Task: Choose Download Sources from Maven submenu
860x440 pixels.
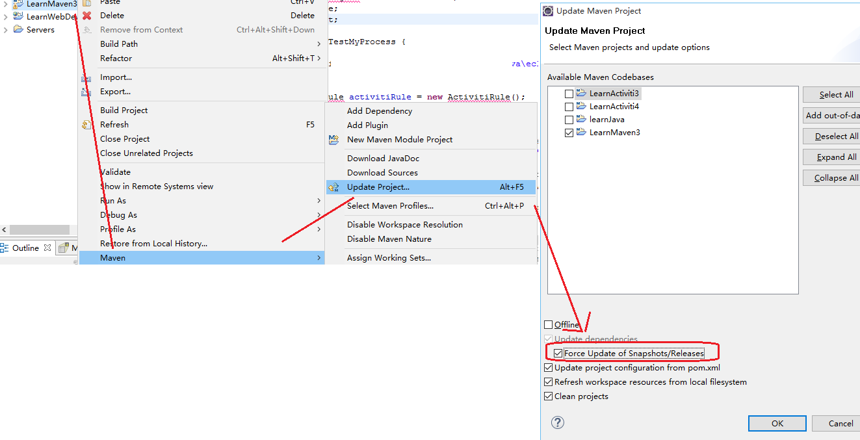Action: click(382, 173)
